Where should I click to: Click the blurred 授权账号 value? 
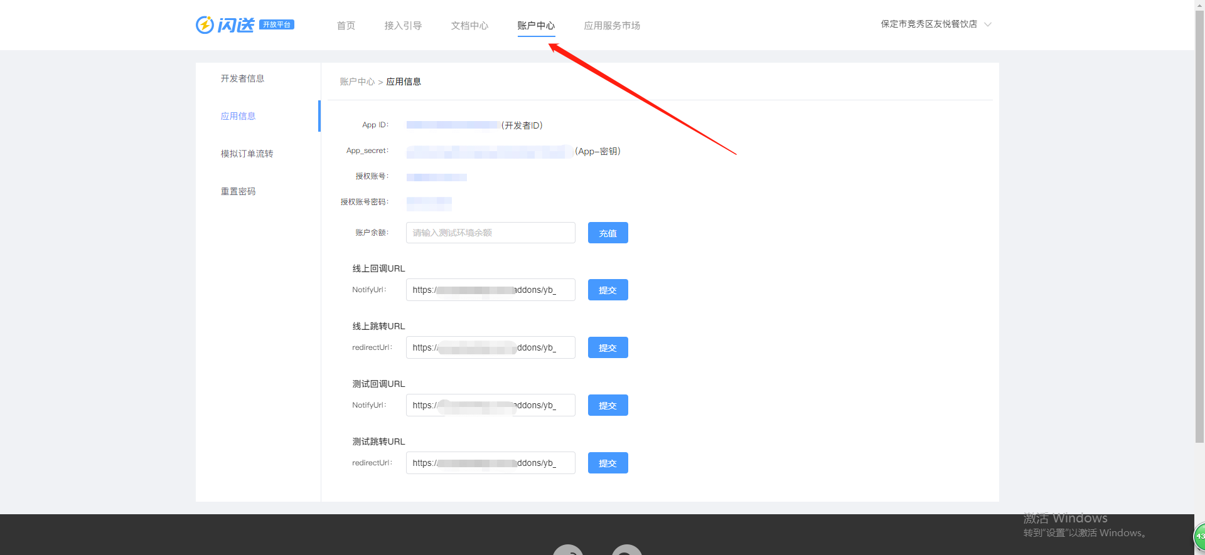pyautogui.click(x=437, y=177)
